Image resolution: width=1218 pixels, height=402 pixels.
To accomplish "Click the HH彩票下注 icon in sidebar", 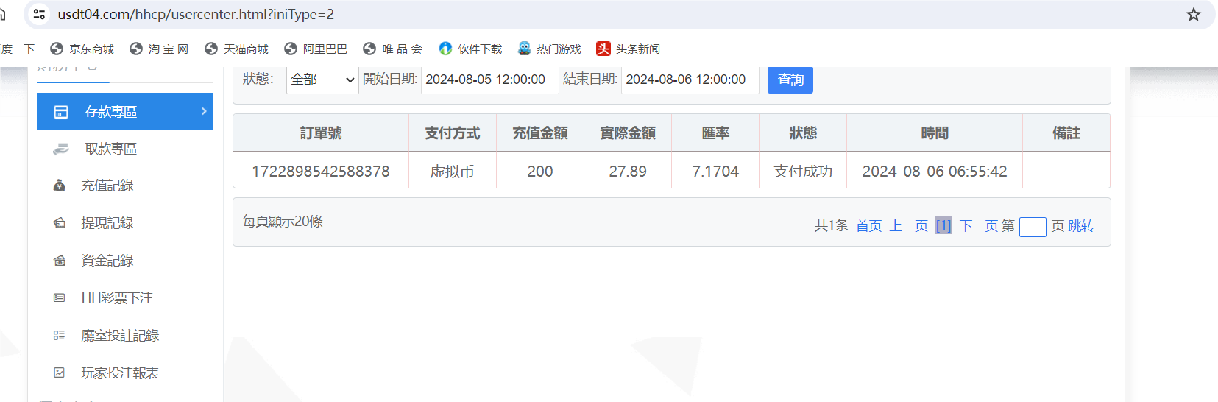I will point(60,298).
